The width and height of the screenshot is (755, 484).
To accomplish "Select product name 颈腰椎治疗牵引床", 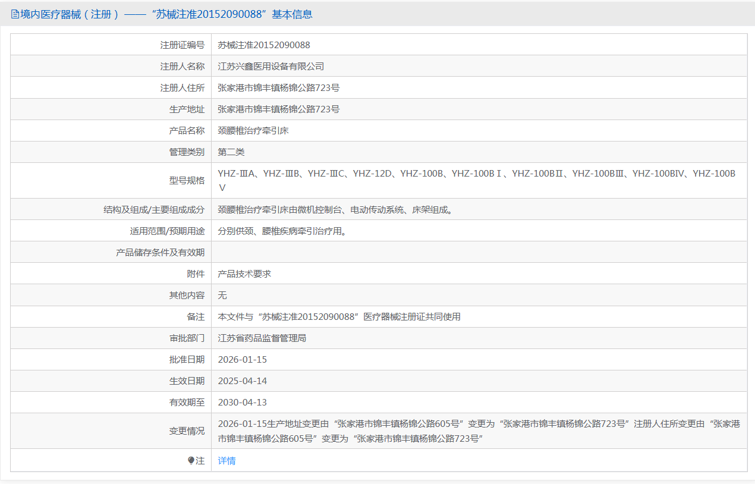I will (x=253, y=130).
